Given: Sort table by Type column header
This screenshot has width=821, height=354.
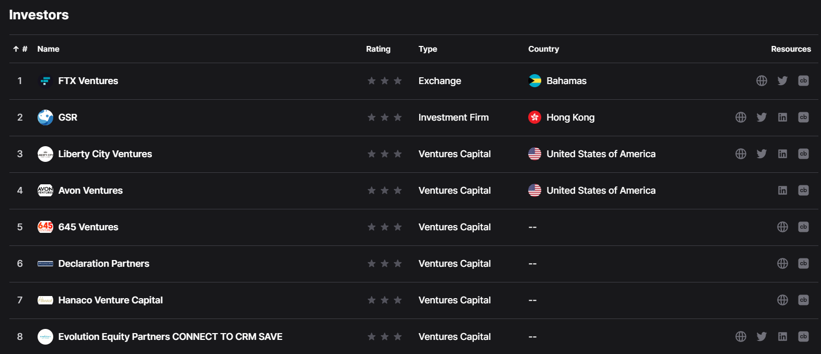Looking at the screenshot, I should [427, 49].
